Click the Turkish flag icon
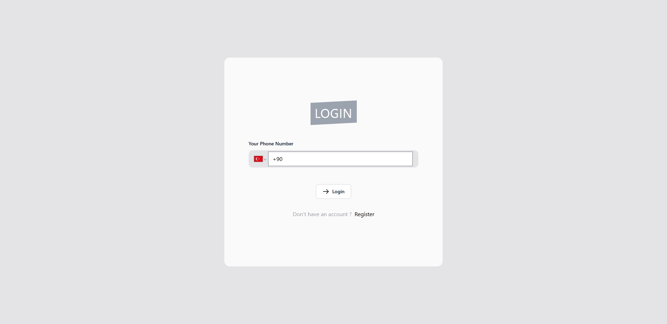Image resolution: width=667 pixels, height=324 pixels. 258,159
